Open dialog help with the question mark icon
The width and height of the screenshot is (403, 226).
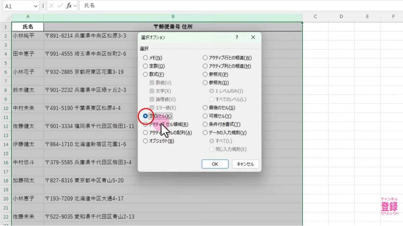point(236,37)
